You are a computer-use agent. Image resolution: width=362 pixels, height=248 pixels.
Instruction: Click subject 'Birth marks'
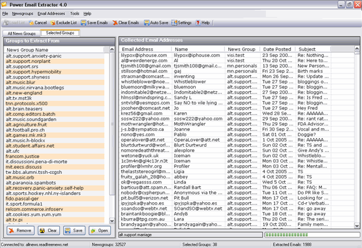[310, 71]
